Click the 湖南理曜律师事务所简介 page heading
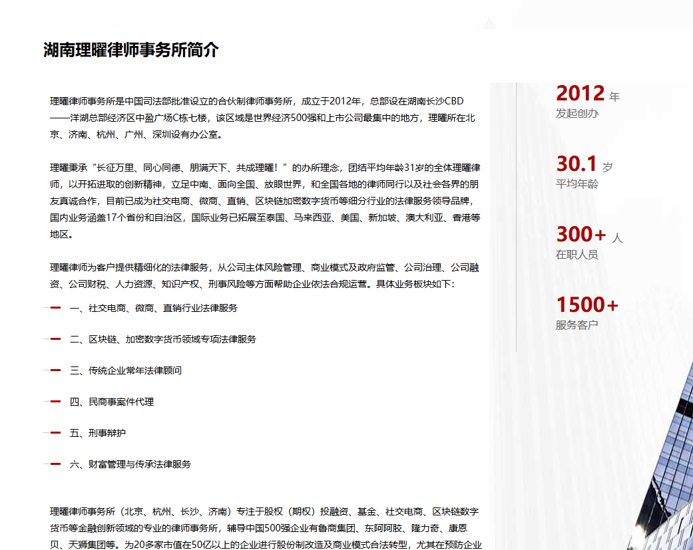The height and width of the screenshot is (550, 693). click(131, 50)
